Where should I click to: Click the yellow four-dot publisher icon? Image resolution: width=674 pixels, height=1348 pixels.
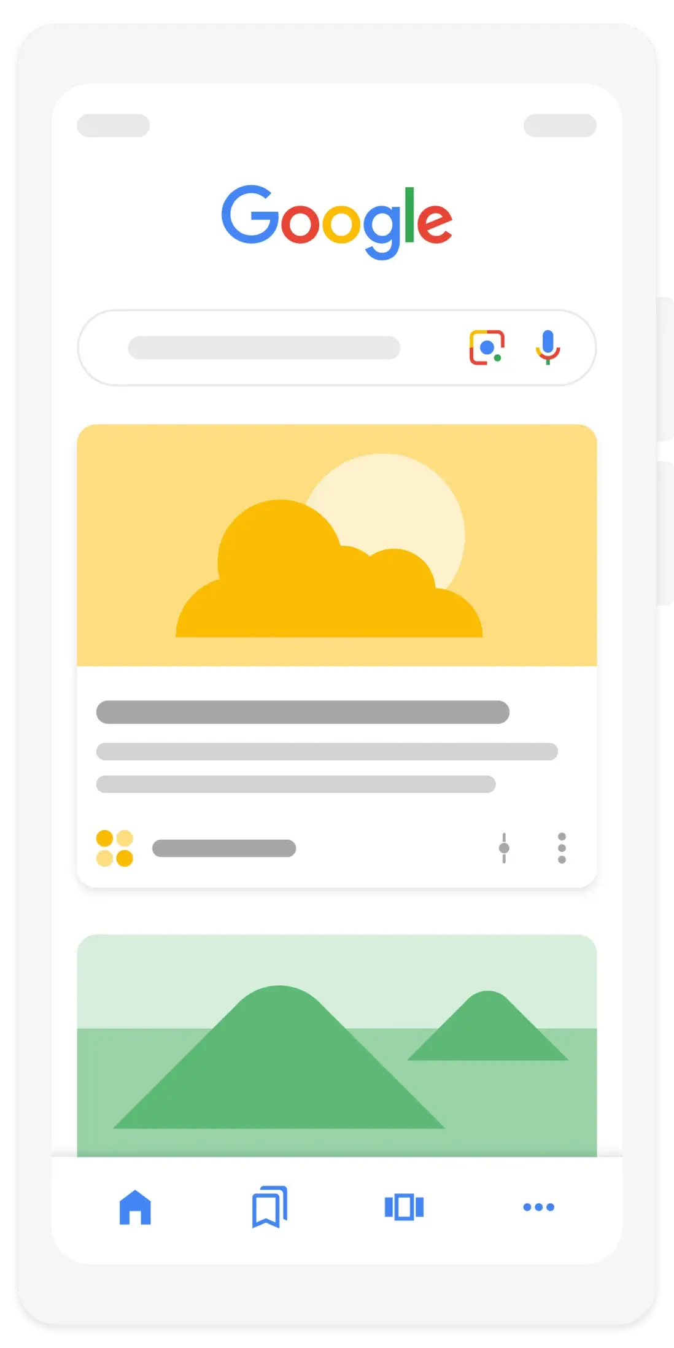[115, 848]
